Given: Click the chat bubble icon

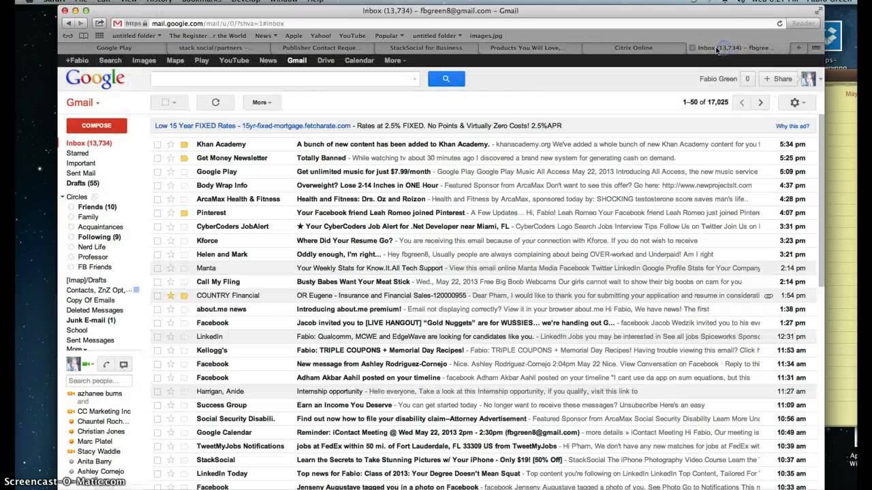Looking at the screenshot, I should click(x=123, y=365).
